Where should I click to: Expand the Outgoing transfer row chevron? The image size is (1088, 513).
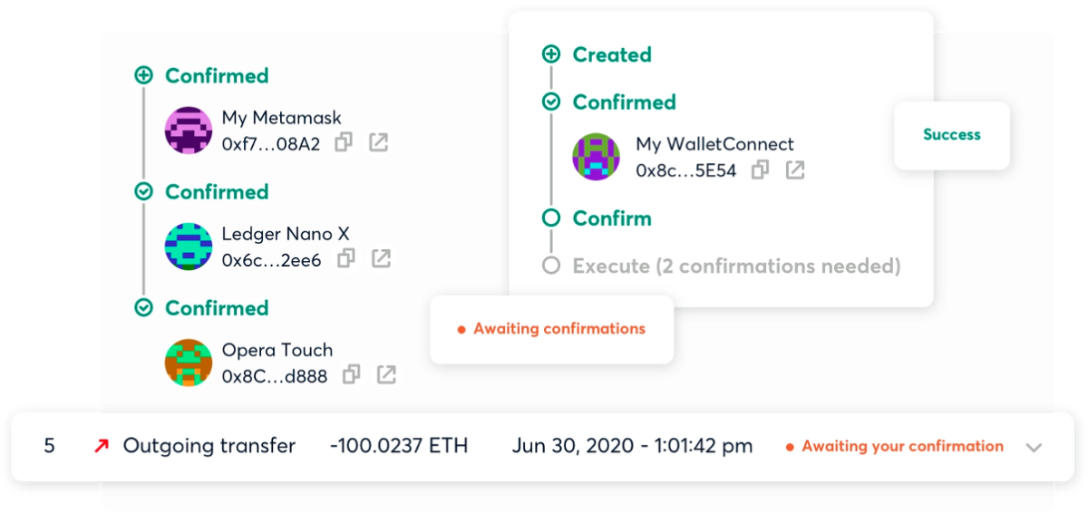pos(1034,448)
